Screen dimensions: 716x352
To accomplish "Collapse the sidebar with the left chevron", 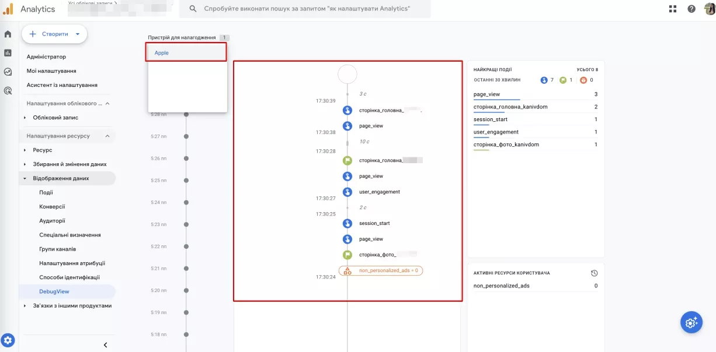I will [x=105, y=345].
